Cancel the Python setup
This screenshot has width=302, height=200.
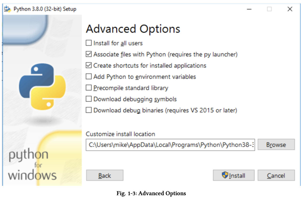click(276, 175)
